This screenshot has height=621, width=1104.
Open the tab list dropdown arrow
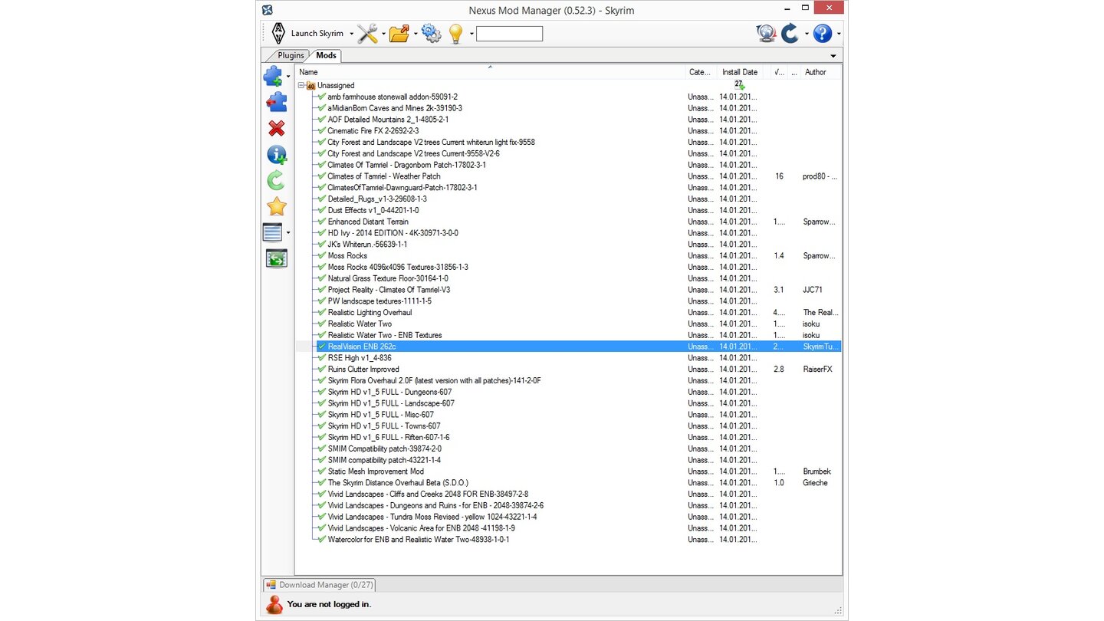[x=833, y=56]
